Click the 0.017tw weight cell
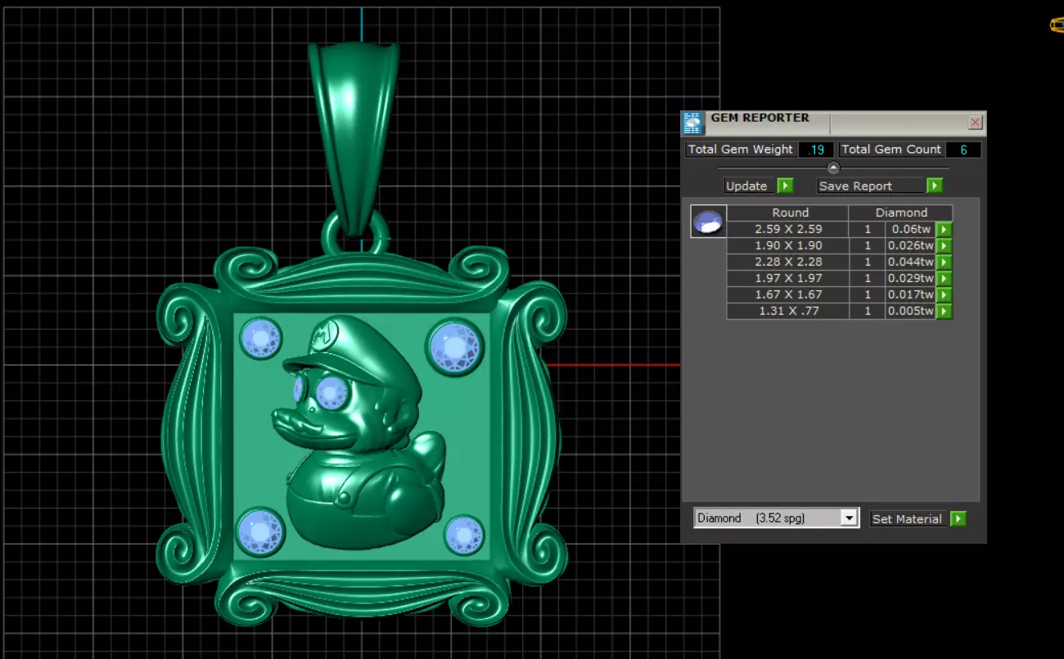1064x659 pixels. [911, 294]
